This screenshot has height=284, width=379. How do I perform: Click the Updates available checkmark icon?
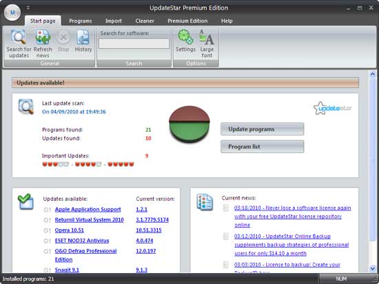click(x=25, y=201)
